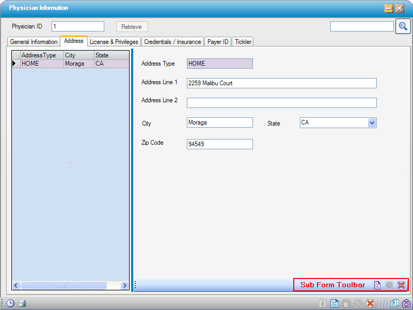
Task: Expand the search box field at top right
Action: [361, 26]
